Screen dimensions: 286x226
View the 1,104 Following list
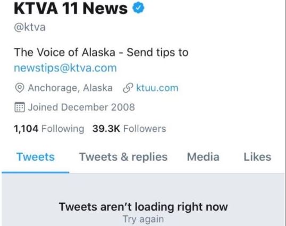coord(49,129)
